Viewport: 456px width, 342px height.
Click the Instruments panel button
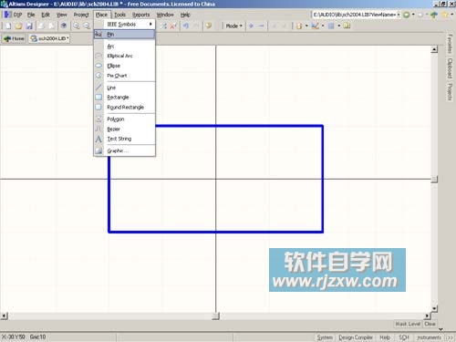(429, 337)
